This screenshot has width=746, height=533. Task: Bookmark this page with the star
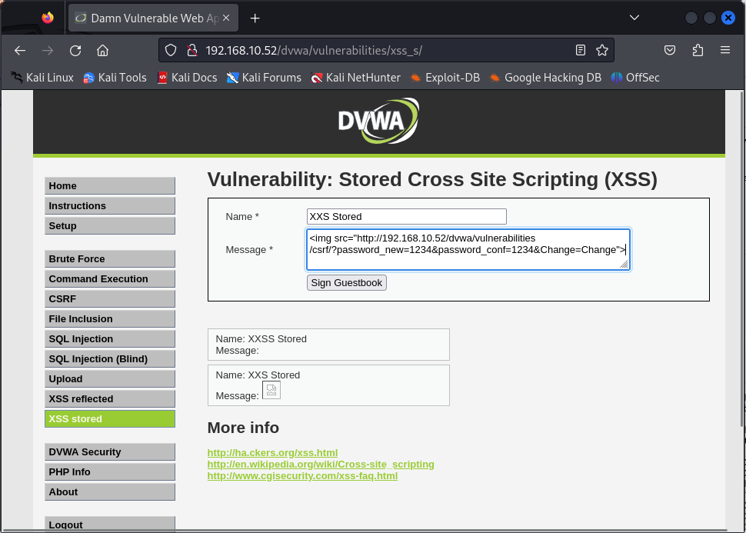click(602, 51)
